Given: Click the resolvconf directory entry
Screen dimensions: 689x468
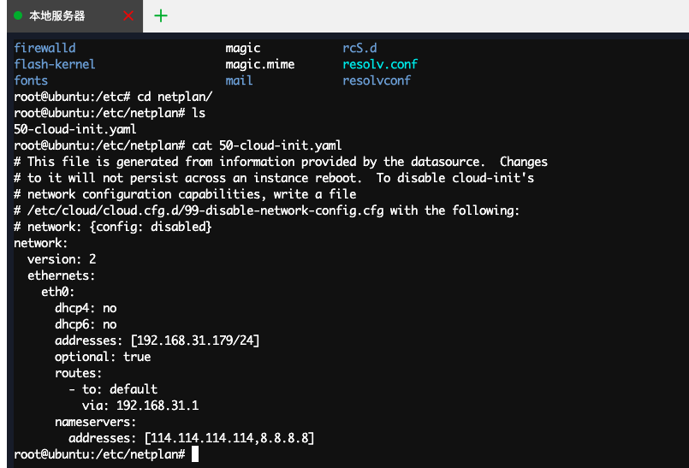Looking at the screenshot, I should (377, 80).
